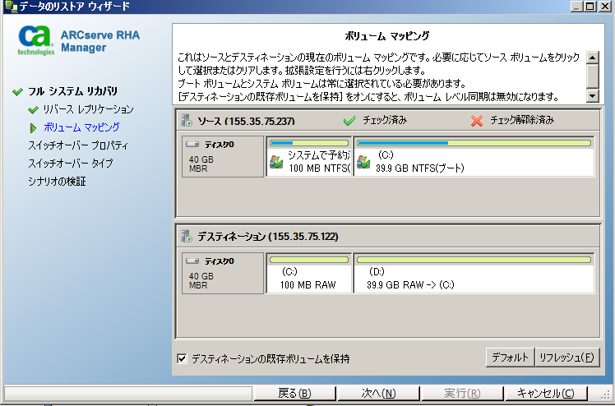Close the データのリストア ウィザード window
Viewport: 615px width, 406px height.
pos(604,7)
